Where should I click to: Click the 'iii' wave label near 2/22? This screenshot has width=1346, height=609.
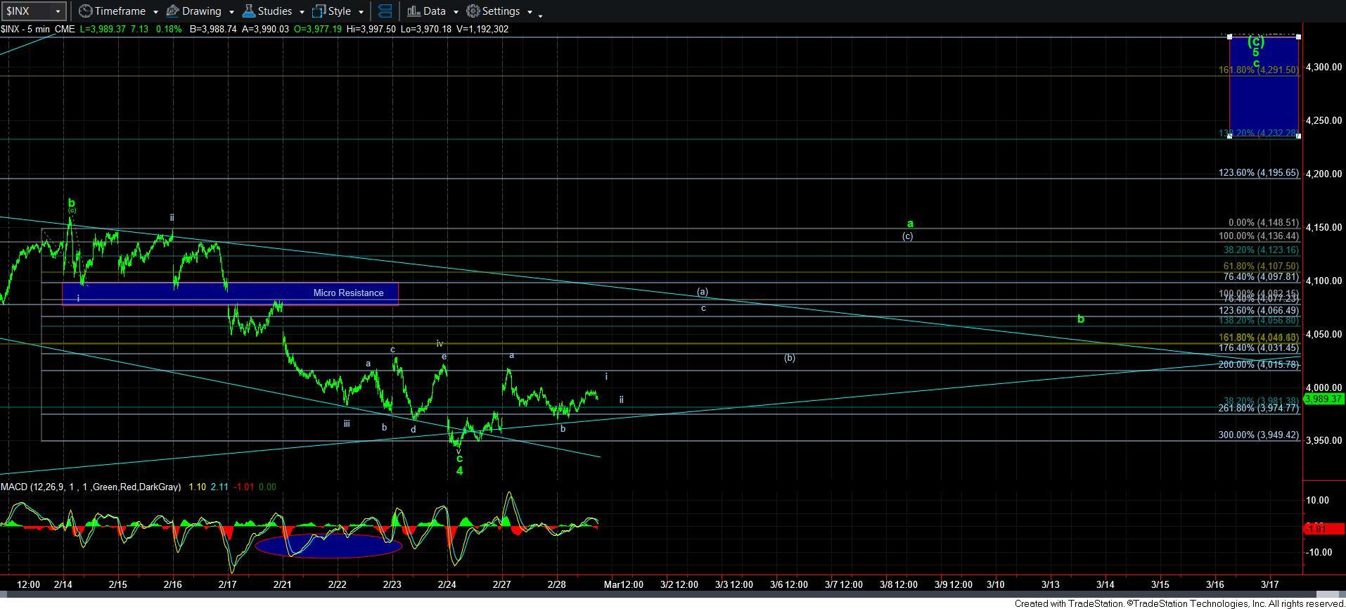[347, 424]
